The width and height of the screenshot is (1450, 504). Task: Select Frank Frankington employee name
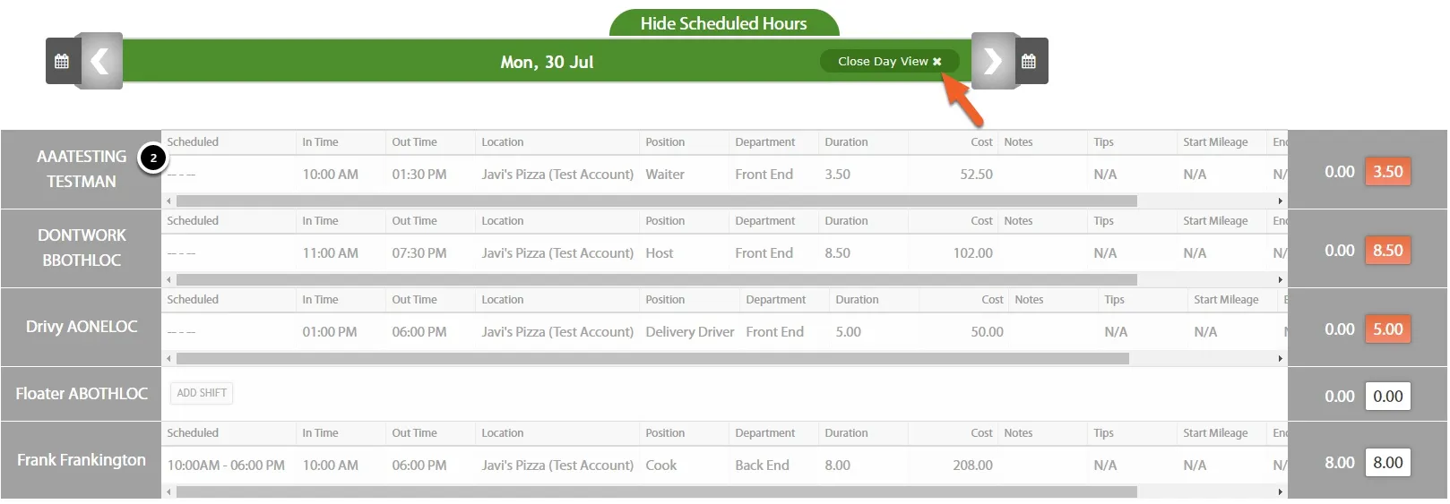(82, 459)
